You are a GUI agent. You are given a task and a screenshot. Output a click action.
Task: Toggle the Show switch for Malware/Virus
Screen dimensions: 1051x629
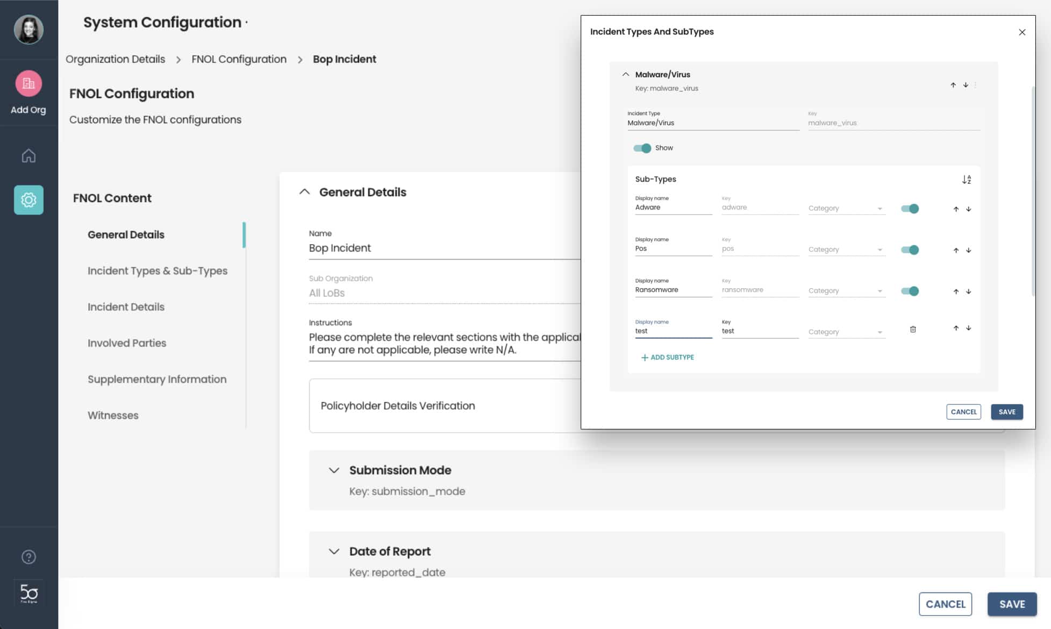point(642,148)
